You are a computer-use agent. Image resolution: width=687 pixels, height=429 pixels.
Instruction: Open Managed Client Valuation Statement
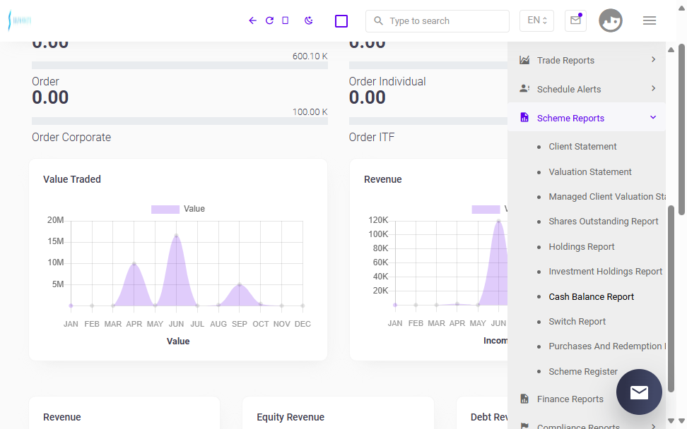[607, 197]
